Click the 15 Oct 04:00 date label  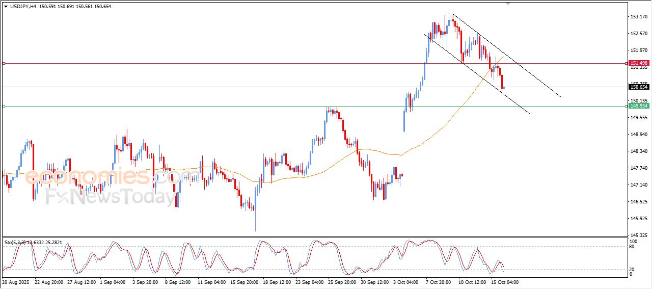tap(504, 282)
